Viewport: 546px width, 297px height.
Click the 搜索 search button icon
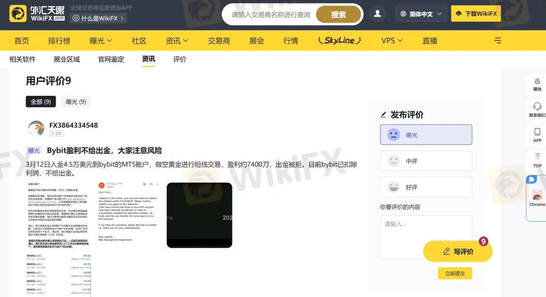pyautogui.click(x=338, y=15)
